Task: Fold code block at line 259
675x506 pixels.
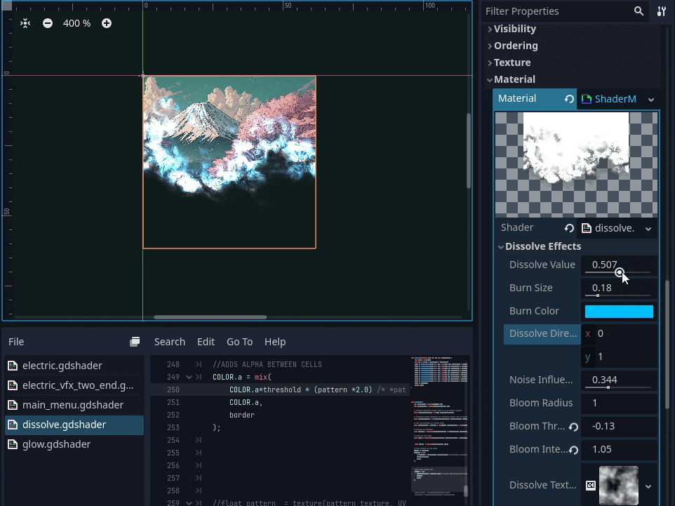Action: pyautogui.click(x=189, y=503)
